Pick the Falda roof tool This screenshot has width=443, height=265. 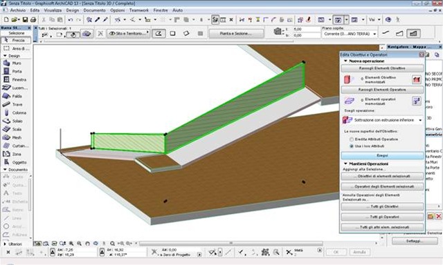tap(16, 97)
